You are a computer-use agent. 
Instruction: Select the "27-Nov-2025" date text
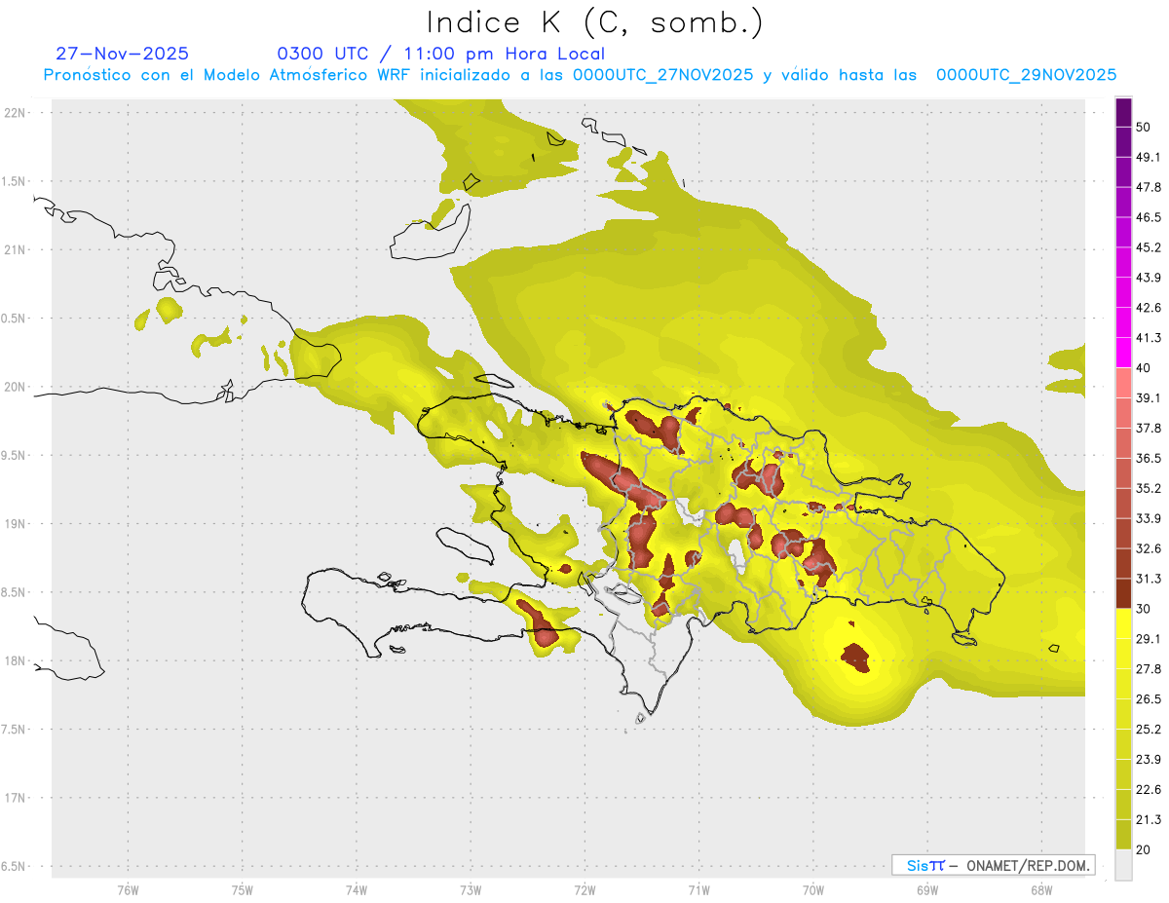[x=123, y=54]
